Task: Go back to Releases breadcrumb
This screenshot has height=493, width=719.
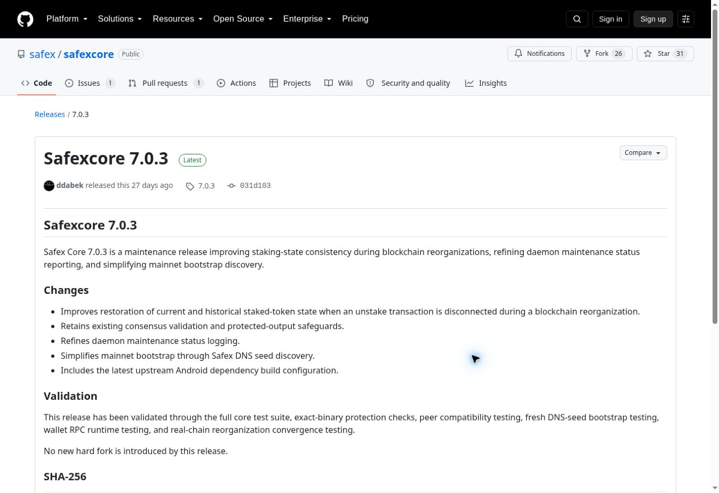Action: point(50,114)
